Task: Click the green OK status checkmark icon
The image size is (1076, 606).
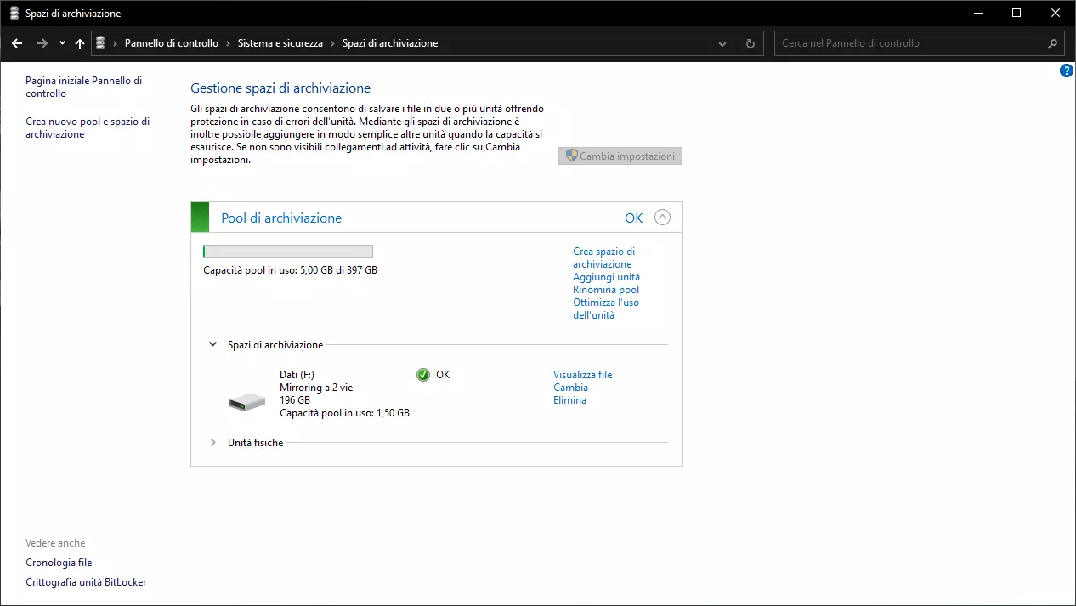Action: tap(423, 375)
